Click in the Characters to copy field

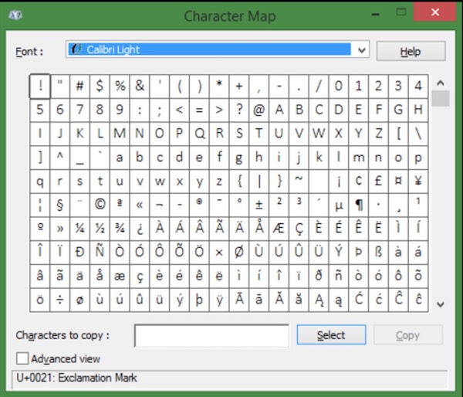coord(211,335)
